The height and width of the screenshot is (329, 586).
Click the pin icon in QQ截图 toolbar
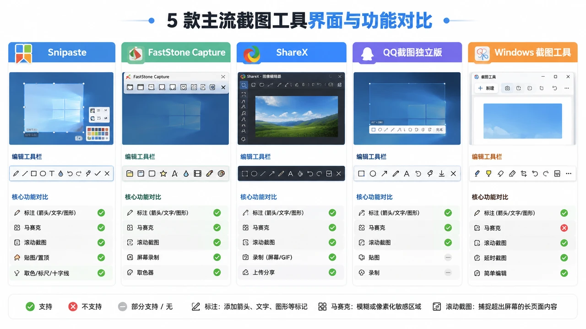click(430, 174)
